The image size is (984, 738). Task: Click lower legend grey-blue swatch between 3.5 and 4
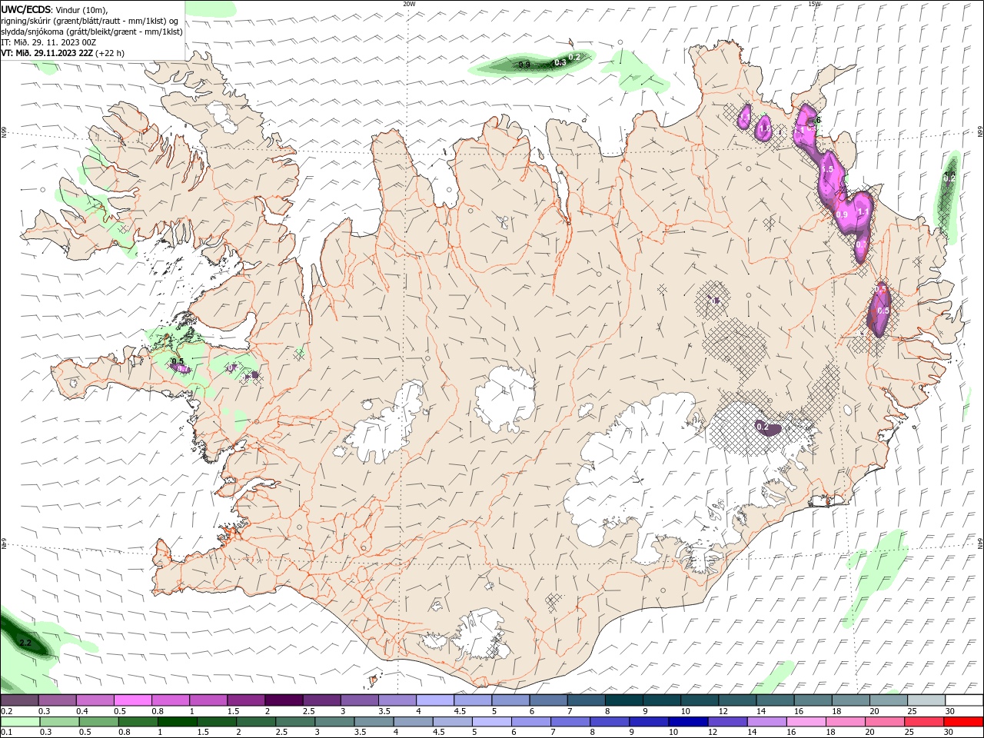pos(374,722)
